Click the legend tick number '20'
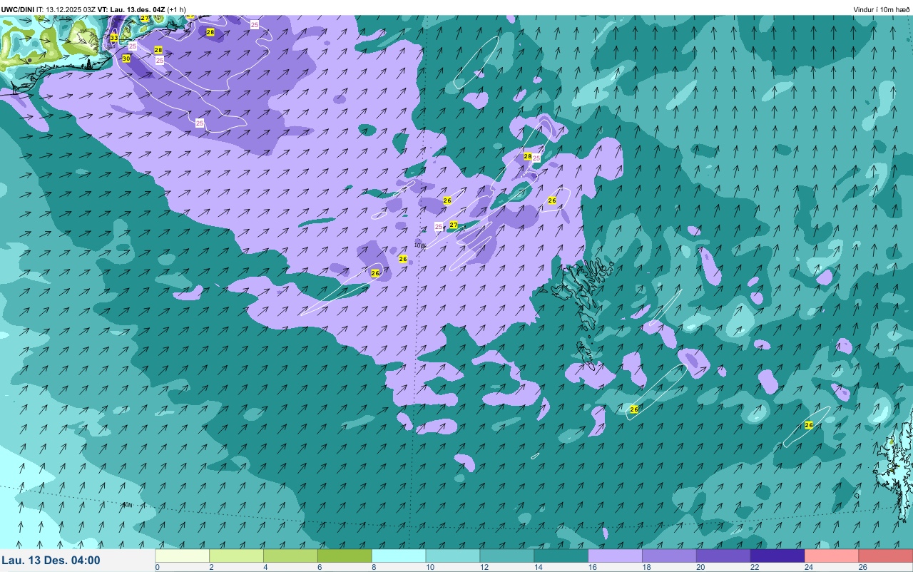Viewport: 913px width, 572px height. point(699,567)
